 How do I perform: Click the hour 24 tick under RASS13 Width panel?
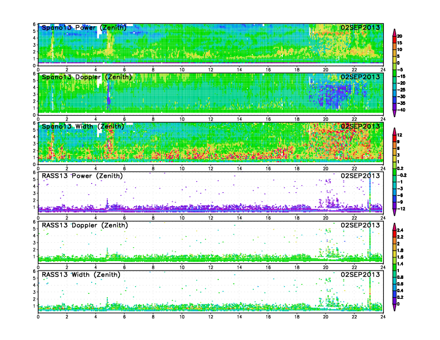point(383,317)
